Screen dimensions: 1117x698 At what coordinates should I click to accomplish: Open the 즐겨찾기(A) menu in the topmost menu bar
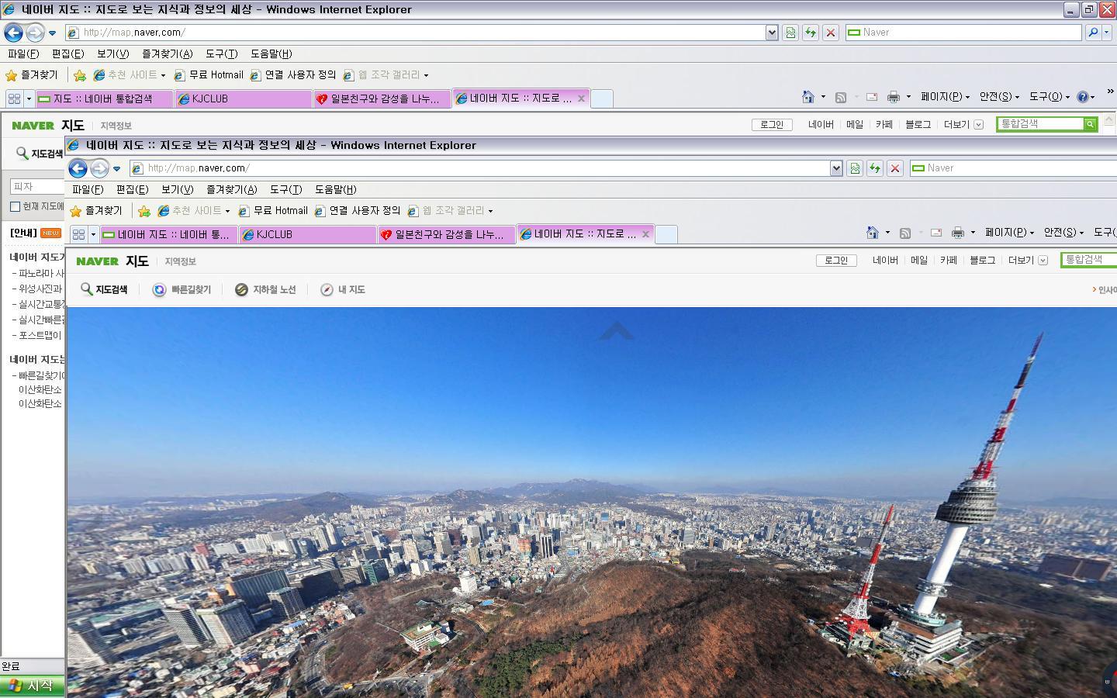[167, 54]
